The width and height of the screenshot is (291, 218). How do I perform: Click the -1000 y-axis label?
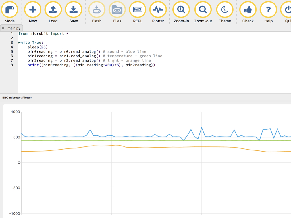(x=14, y=213)
